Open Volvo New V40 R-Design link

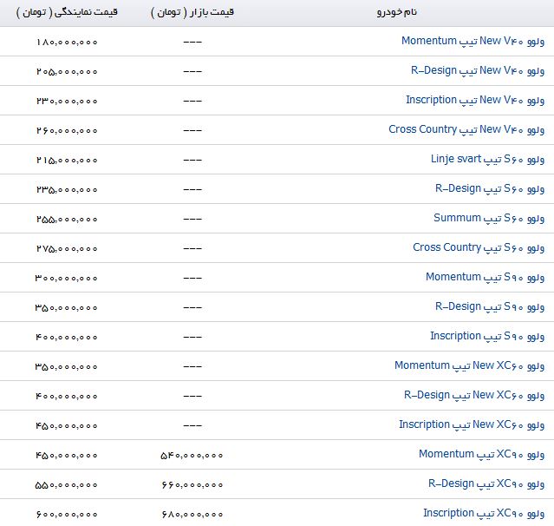478,71
